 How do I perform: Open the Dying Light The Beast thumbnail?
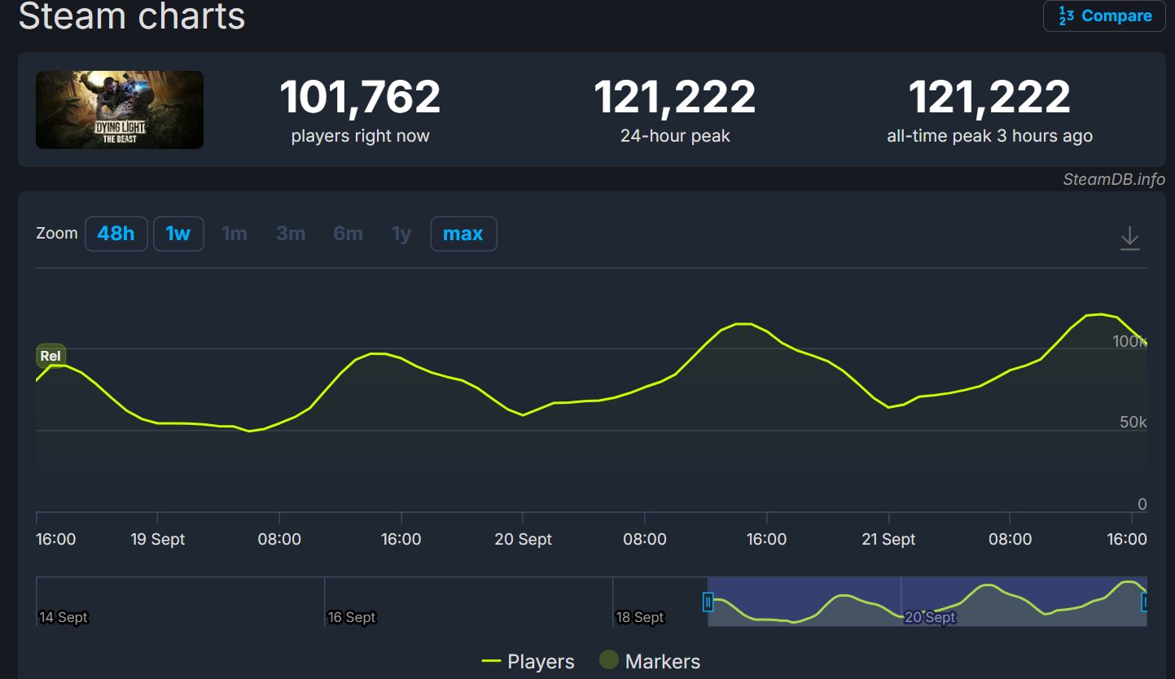(x=120, y=110)
